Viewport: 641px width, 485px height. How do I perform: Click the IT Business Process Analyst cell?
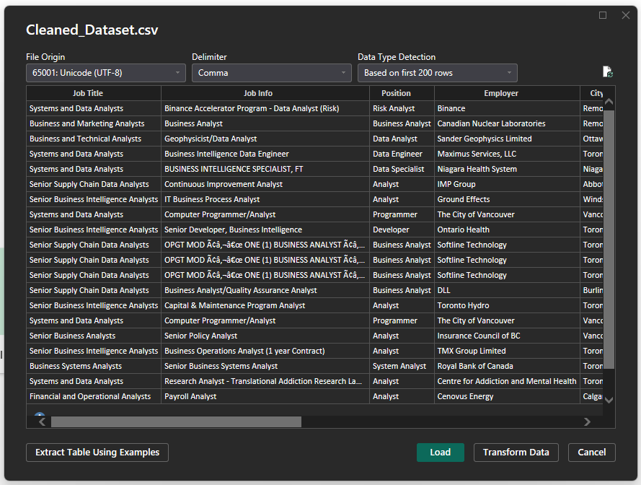pyautogui.click(x=265, y=199)
